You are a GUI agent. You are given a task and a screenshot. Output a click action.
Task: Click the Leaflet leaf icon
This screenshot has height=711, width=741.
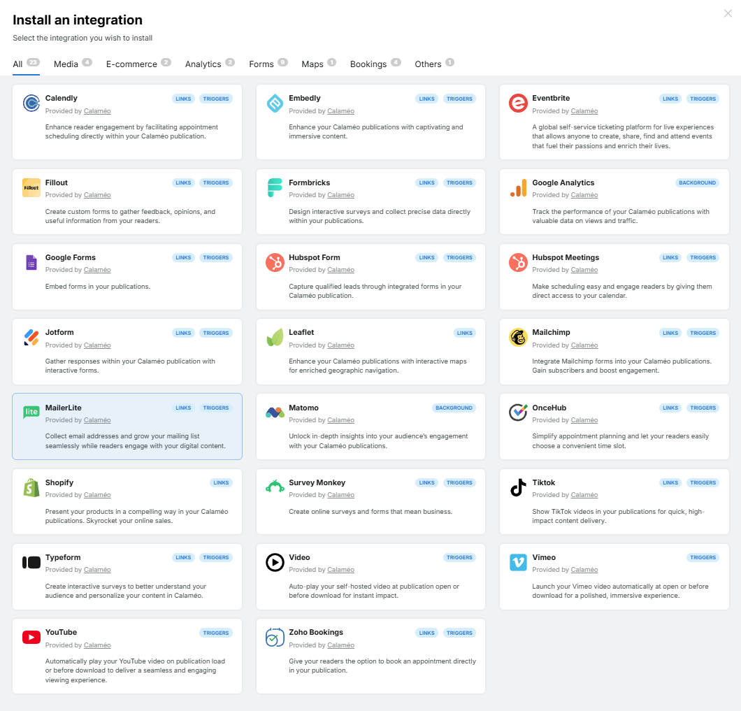275,338
